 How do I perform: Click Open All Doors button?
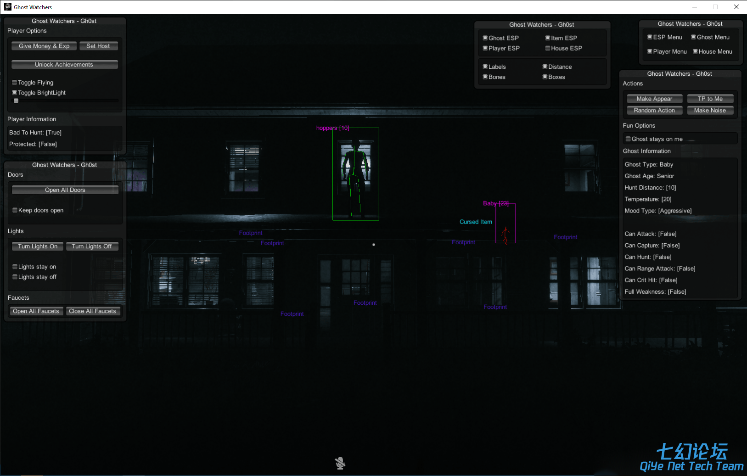(65, 190)
